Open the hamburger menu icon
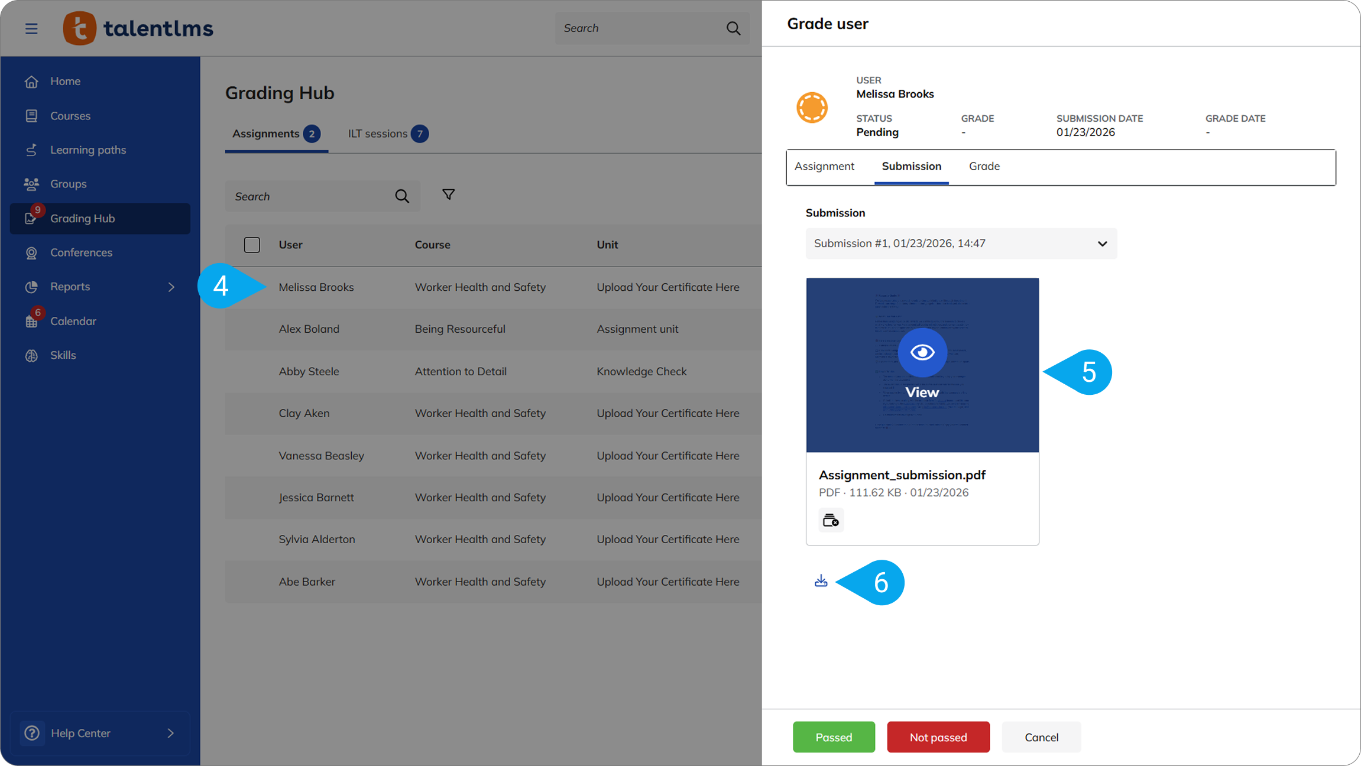Screen dimensions: 1361x766 point(31,28)
